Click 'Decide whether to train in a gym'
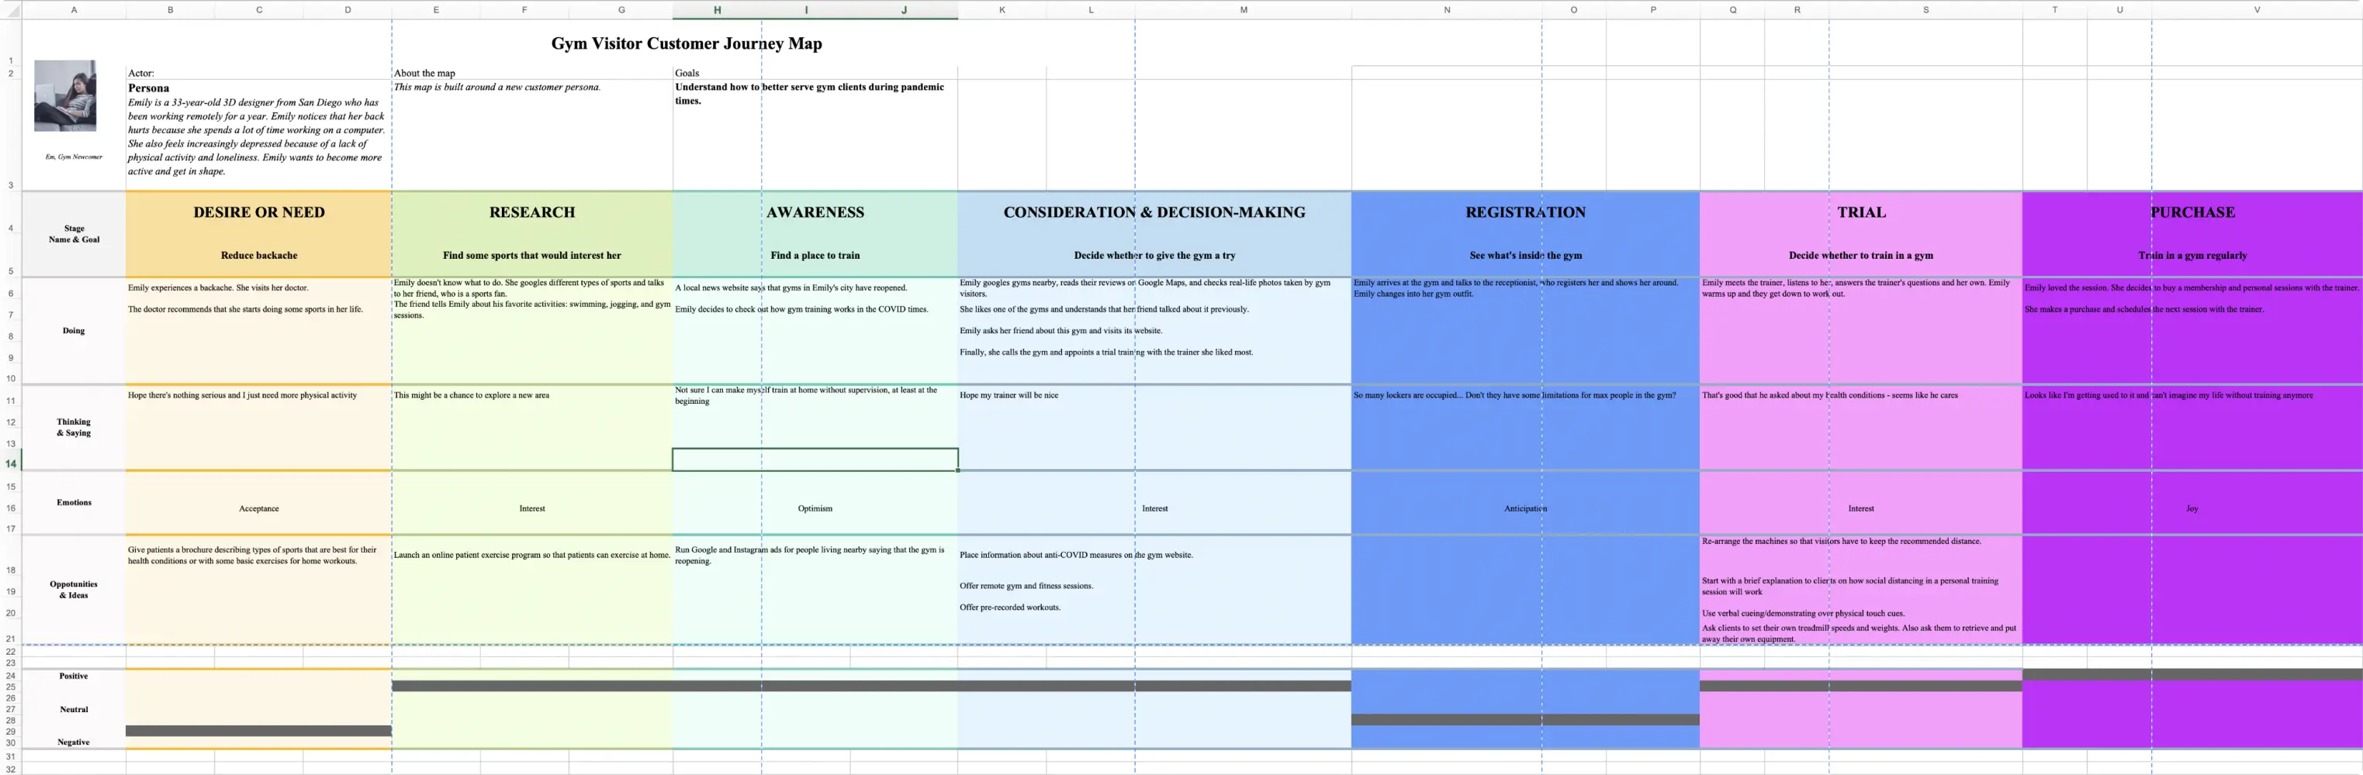The image size is (2363, 775). pyautogui.click(x=1861, y=256)
